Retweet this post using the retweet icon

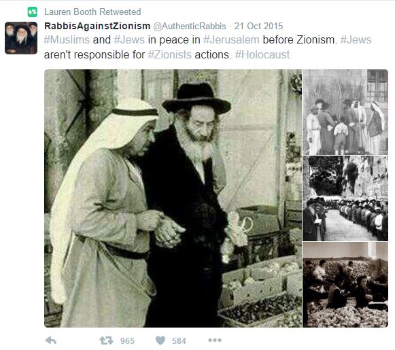106,340
